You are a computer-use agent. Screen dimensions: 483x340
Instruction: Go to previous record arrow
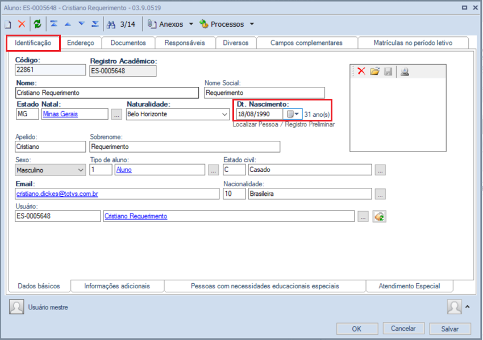(x=68, y=24)
